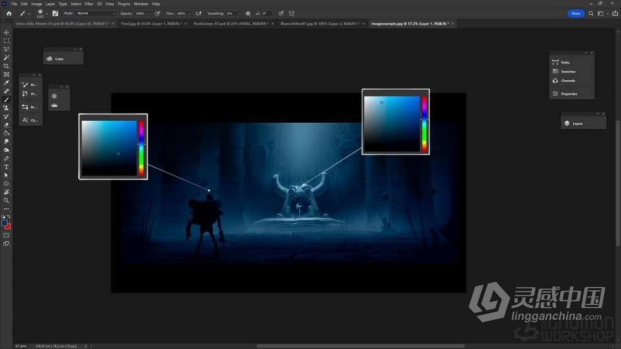Open the Image menu
Screen dimensions: 621x349
click(36, 4)
